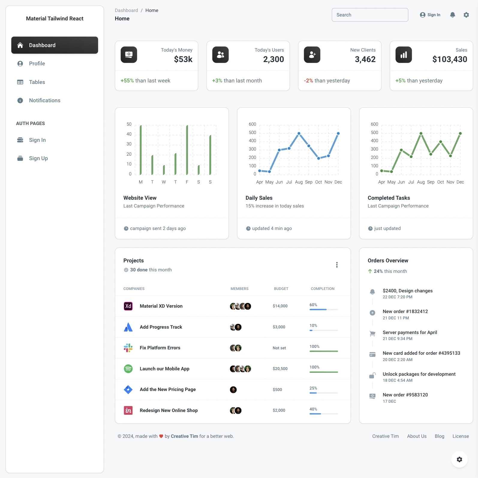Screen dimensions: 478x478
Task: Click the clock icon next to campaign sent
Action: pyautogui.click(x=126, y=229)
